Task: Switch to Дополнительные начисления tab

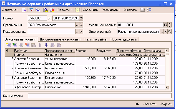Action: pyautogui.click(x=61, y=39)
